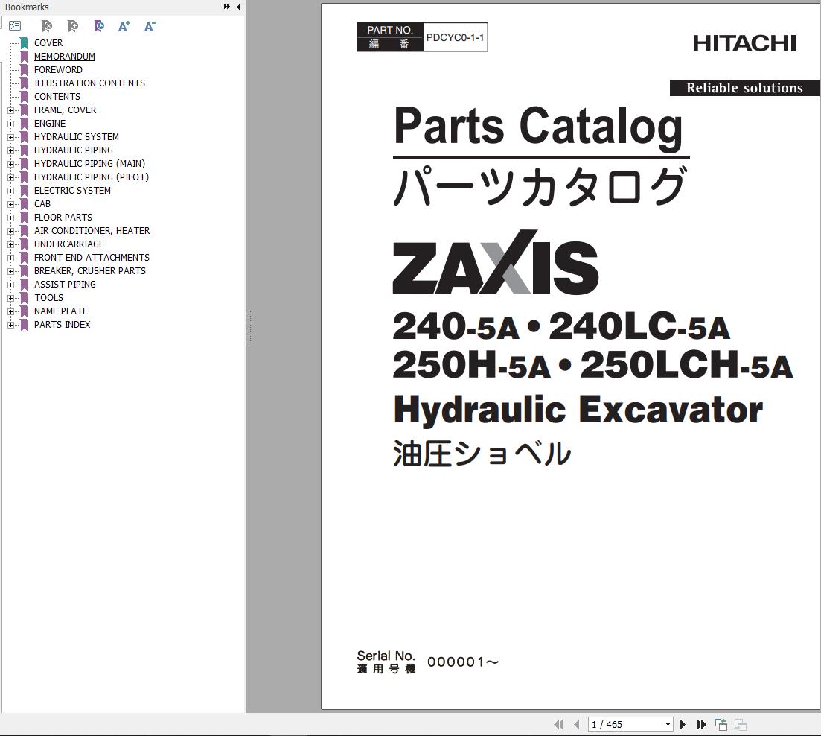Screen dimensions: 821x736
Task: Click the previous view icon
Action: pos(721,725)
